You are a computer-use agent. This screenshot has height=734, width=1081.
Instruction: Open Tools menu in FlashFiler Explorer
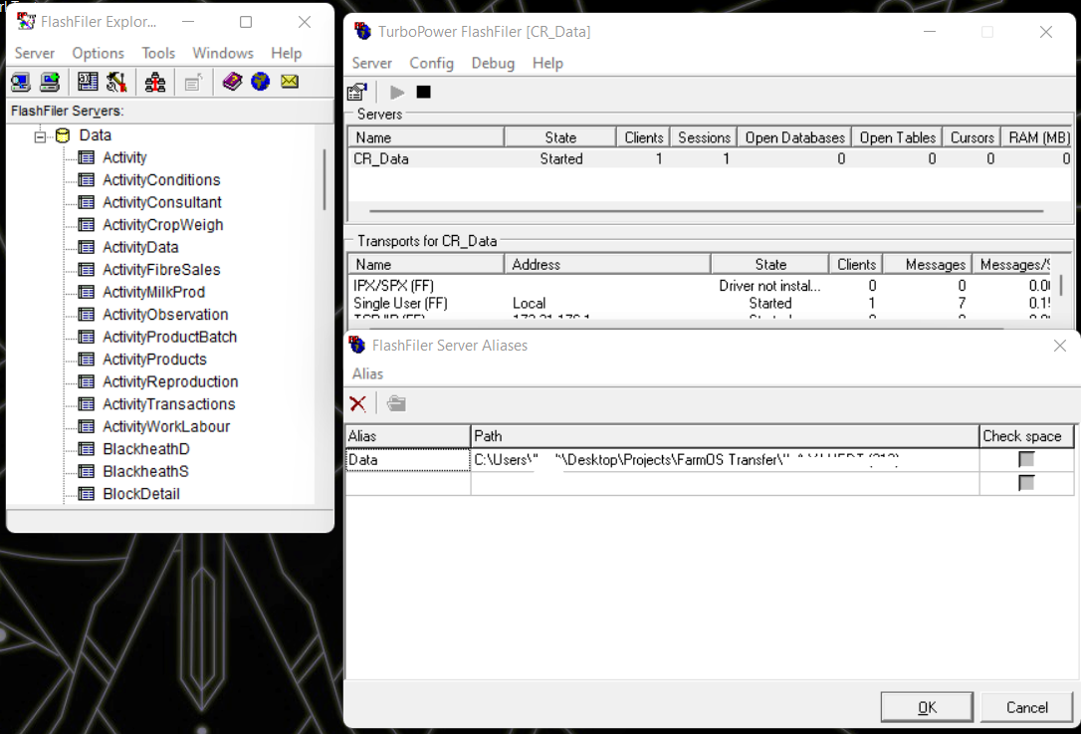pos(158,53)
